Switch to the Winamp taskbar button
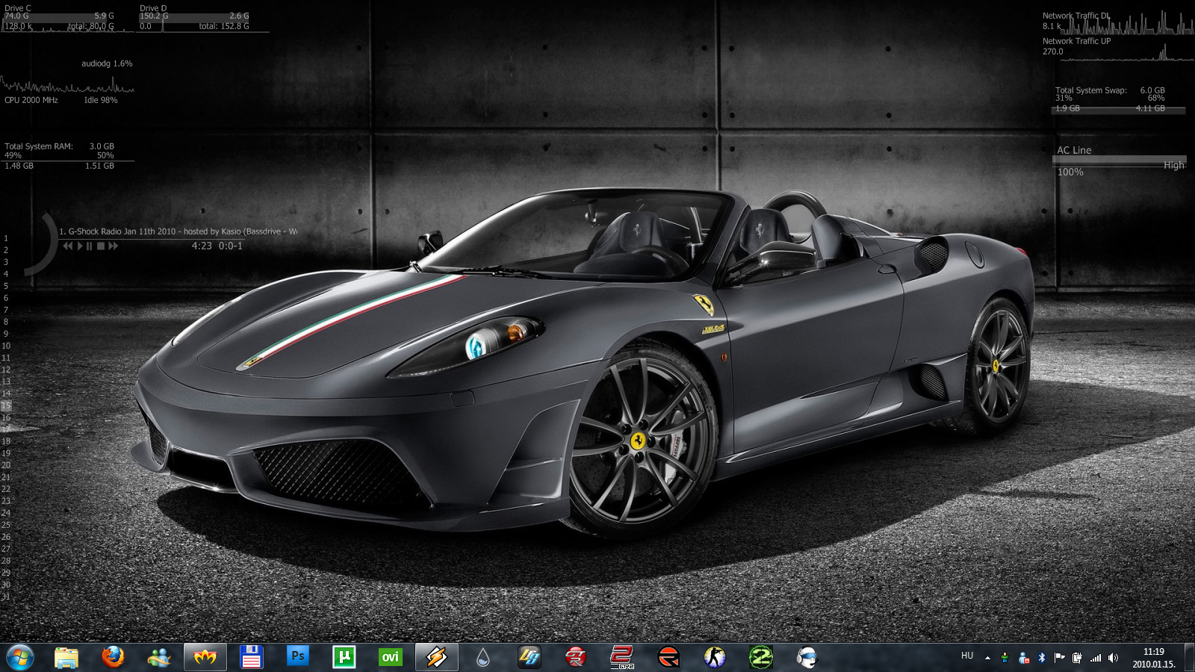1195x672 pixels. tap(436, 657)
